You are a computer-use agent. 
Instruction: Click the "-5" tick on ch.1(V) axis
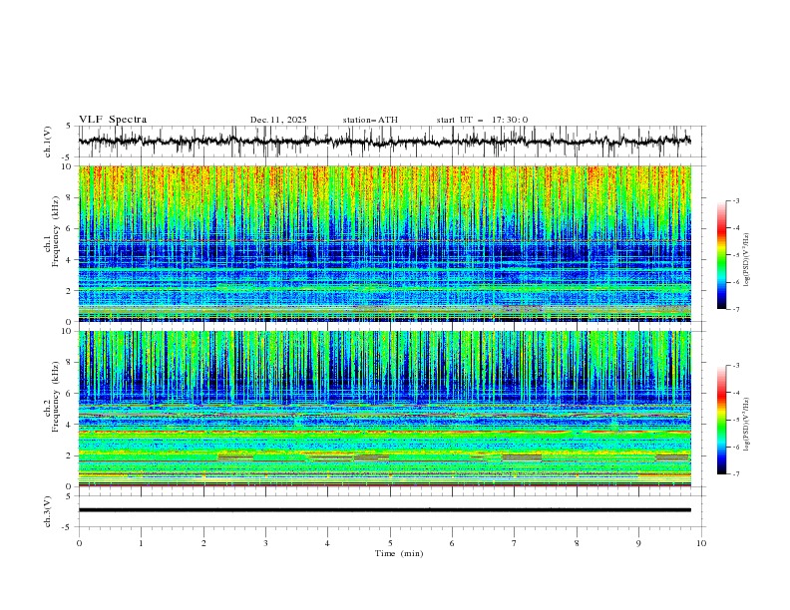click(x=67, y=157)
